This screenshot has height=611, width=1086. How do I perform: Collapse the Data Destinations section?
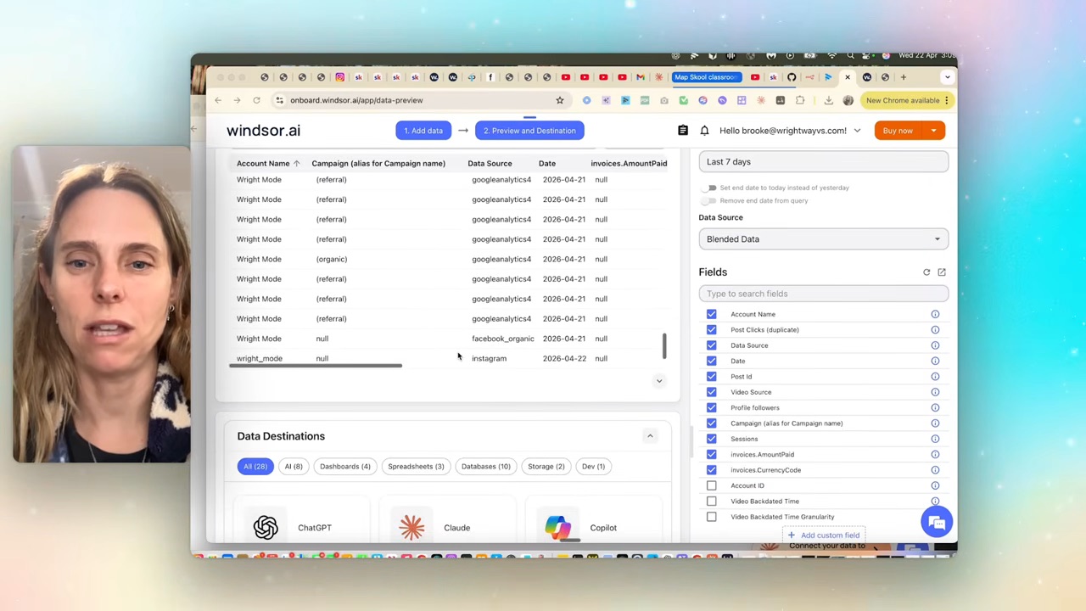(x=650, y=436)
